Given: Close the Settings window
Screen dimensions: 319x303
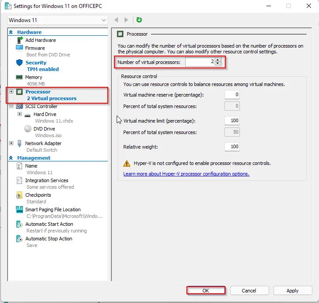Looking at the screenshot, I should [309, 6].
